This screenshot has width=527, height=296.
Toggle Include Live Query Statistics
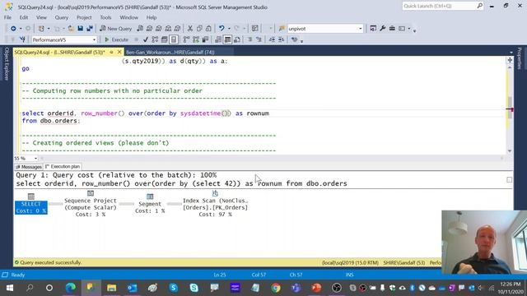196,39
